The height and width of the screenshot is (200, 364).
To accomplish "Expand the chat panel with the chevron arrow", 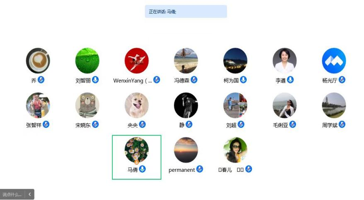I will (29, 194).
